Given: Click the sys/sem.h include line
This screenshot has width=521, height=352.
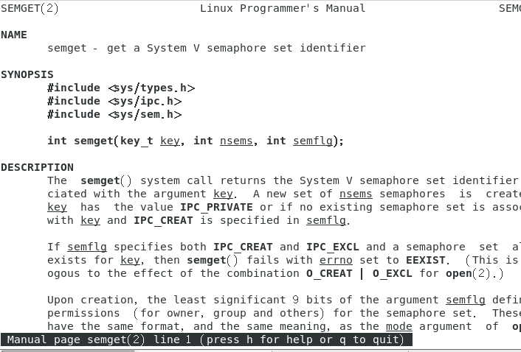Looking at the screenshot, I should coord(114,114).
